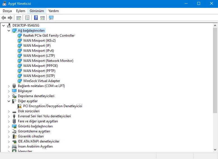
Task: Select WAN Miniport (PPPOE) text
Action: tap(41, 66)
